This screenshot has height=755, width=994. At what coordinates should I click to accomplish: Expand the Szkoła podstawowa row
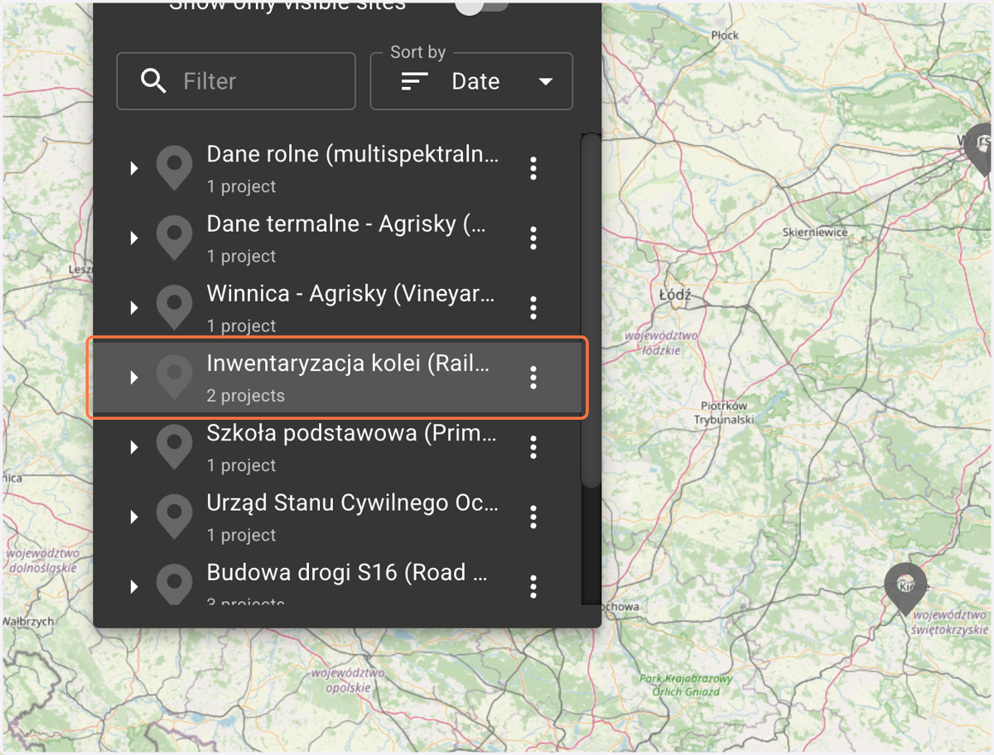coord(134,448)
